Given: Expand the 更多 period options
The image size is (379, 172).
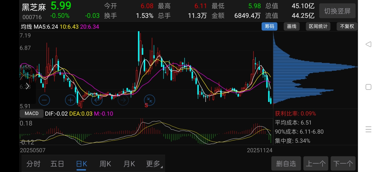Looking at the screenshot, I should (154, 164).
